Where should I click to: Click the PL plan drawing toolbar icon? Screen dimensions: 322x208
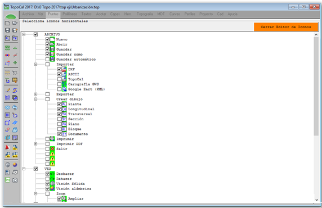click(x=7, y=38)
